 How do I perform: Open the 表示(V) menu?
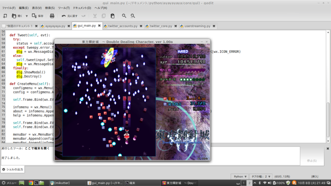pos(37,8)
